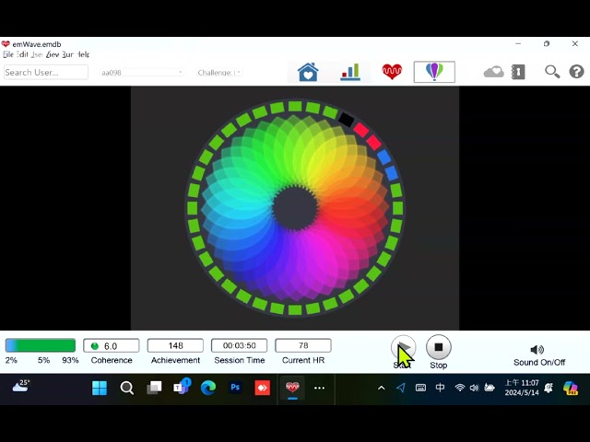Select the emWave taskbar icon
This screenshot has width=590, height=442.
[x=292, y=388]
